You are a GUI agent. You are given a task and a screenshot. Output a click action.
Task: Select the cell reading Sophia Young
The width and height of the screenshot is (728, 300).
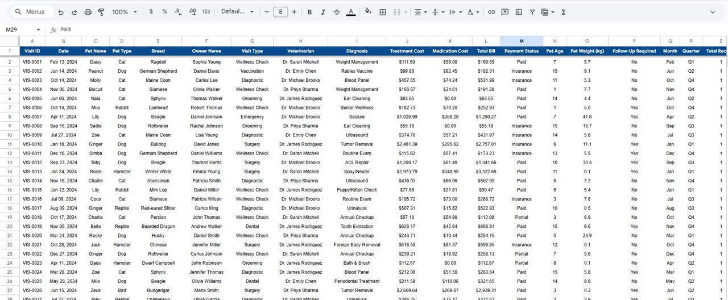click(x=206, y=62)
